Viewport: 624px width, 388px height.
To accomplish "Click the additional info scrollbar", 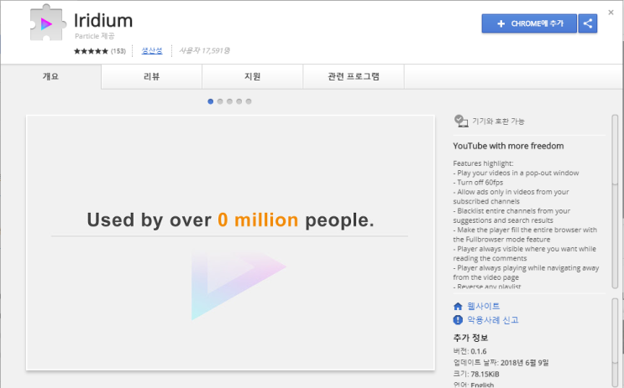I will [615, 343].
